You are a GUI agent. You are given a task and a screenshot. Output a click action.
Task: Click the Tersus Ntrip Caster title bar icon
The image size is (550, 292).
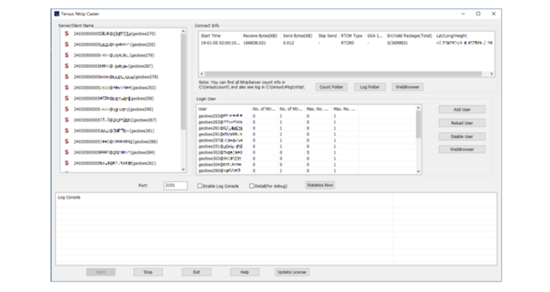[56, 14]
